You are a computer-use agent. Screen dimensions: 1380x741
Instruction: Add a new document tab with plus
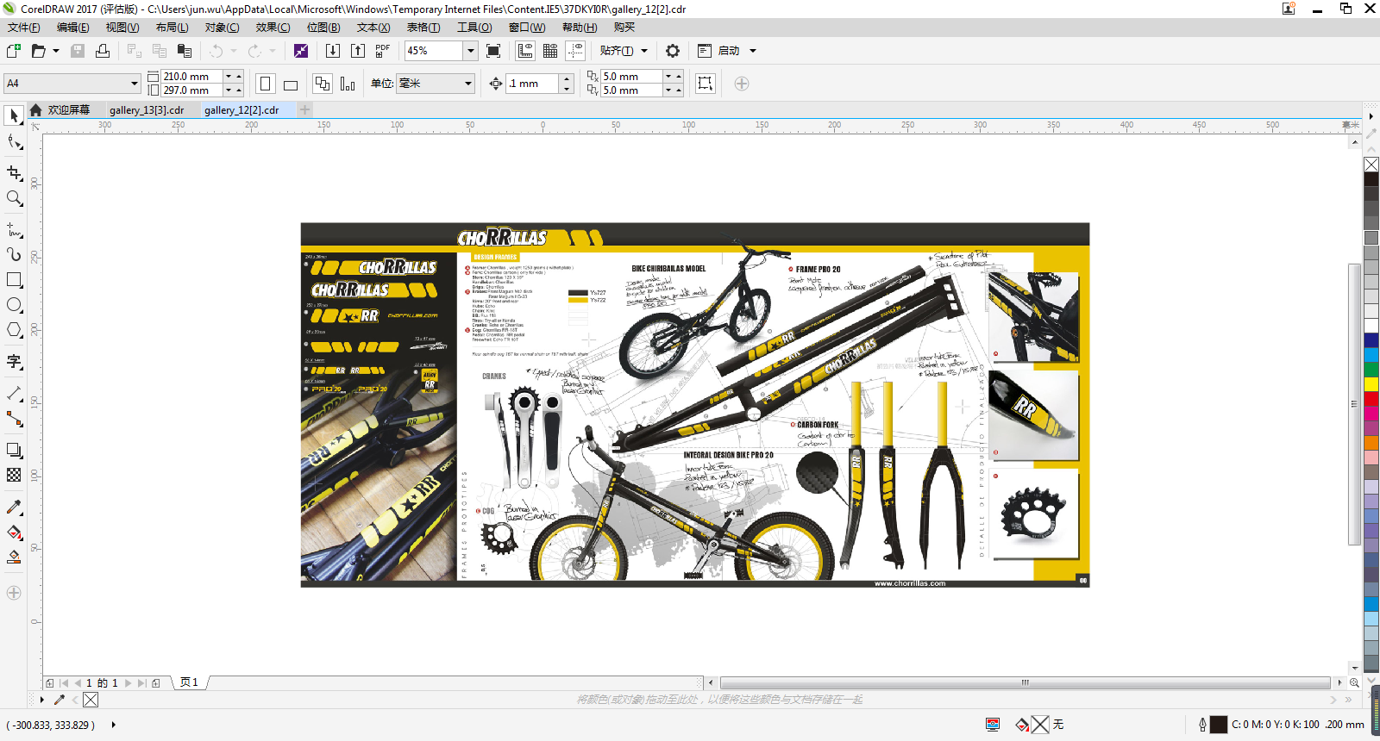(x=304, y=109)
